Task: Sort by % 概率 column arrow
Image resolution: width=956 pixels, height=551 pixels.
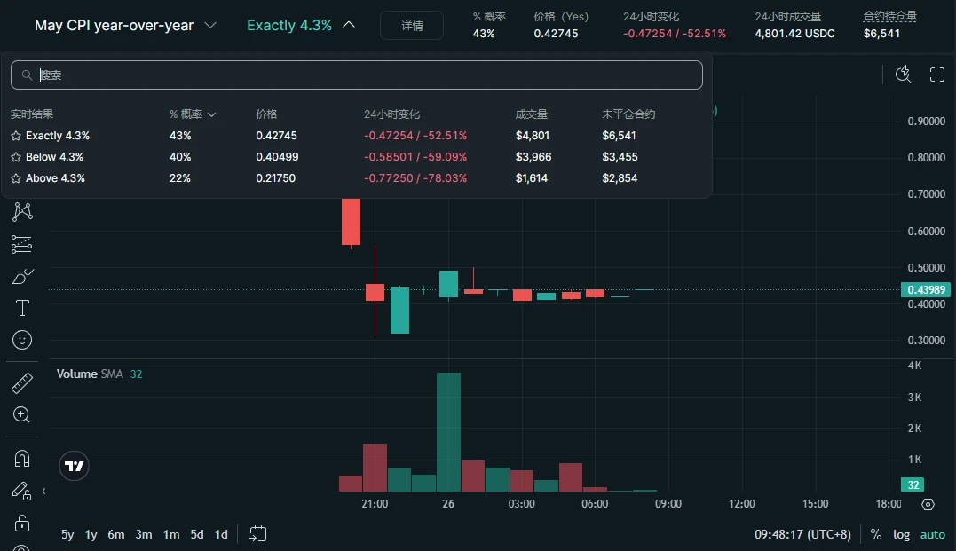Action: click(x=211, y=114)
